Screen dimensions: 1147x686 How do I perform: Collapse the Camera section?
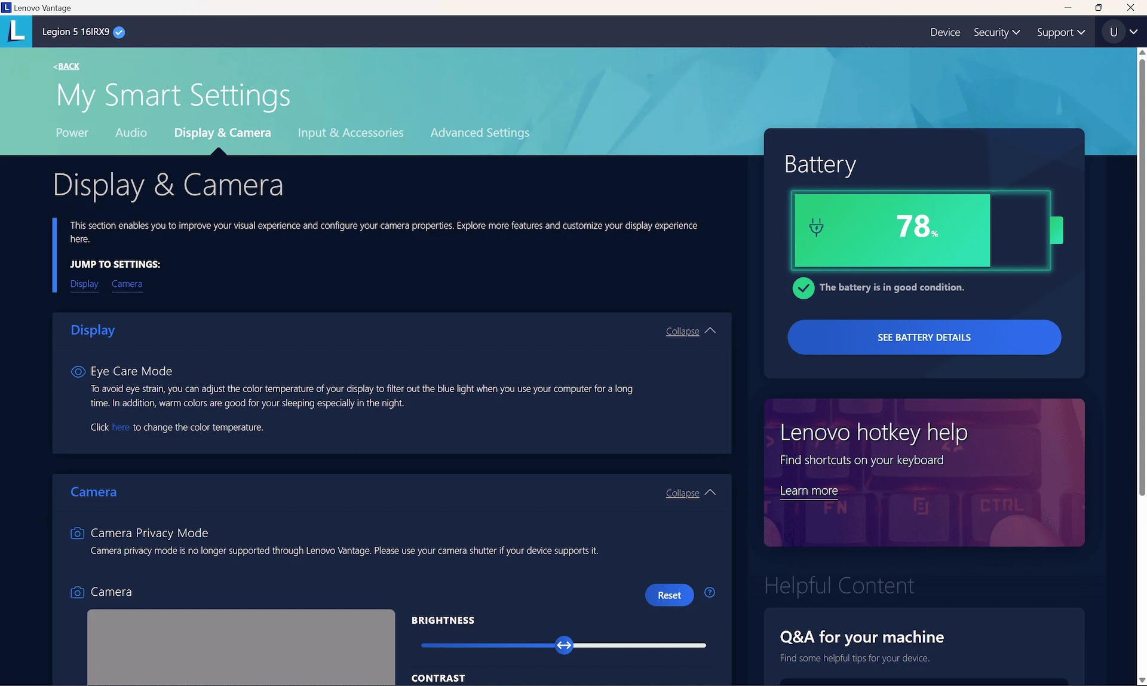click(691, 493)
